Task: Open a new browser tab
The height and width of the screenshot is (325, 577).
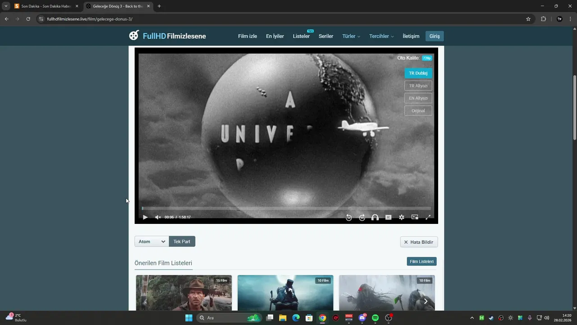Action: tap(159, 6)
